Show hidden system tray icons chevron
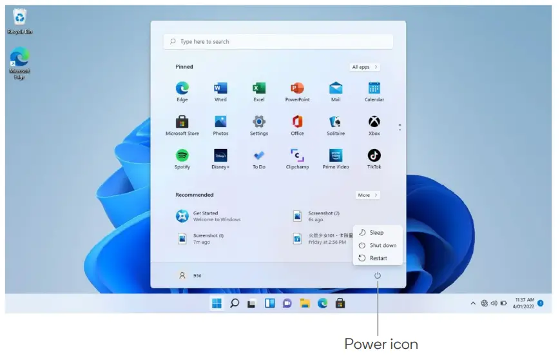Screen dimensions: 560x358 pos(473,303)
